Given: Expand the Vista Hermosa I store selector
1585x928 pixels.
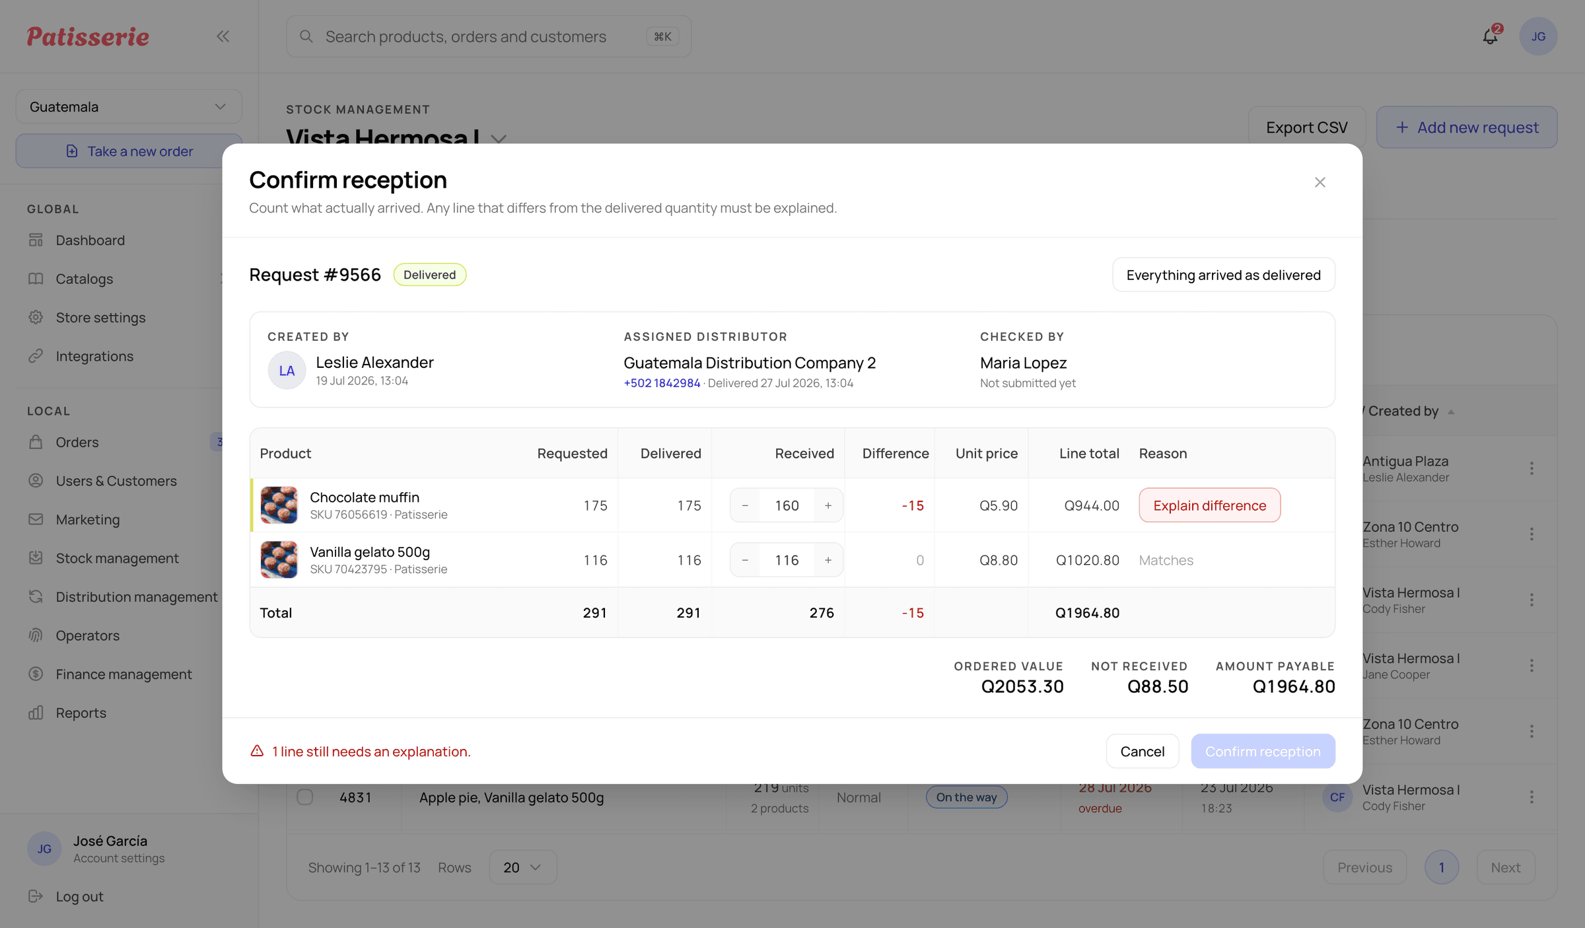Looking at the screenshot, I should [x=499, y=139].
